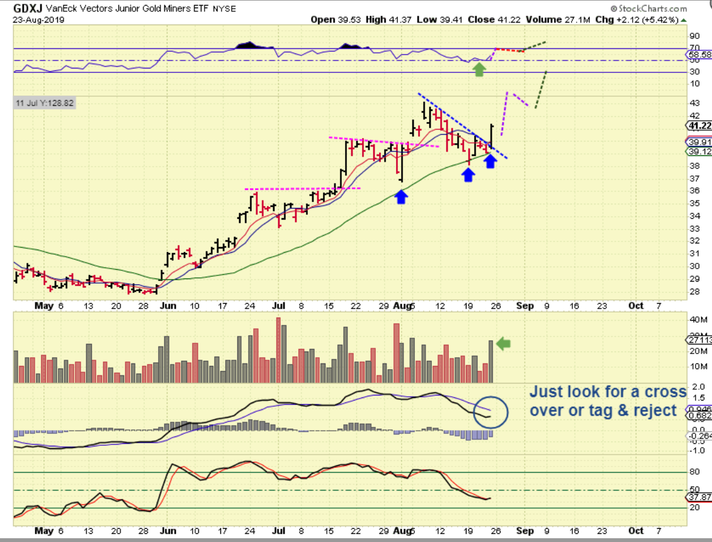The image size is (712, 542).
Task: Click the 10M volume axis label
Action: point(698,367)
